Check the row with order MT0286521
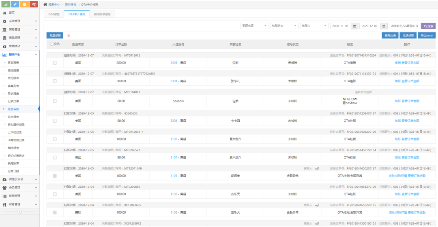Screen dimensions: 438x227 click(x=55, y=157)
